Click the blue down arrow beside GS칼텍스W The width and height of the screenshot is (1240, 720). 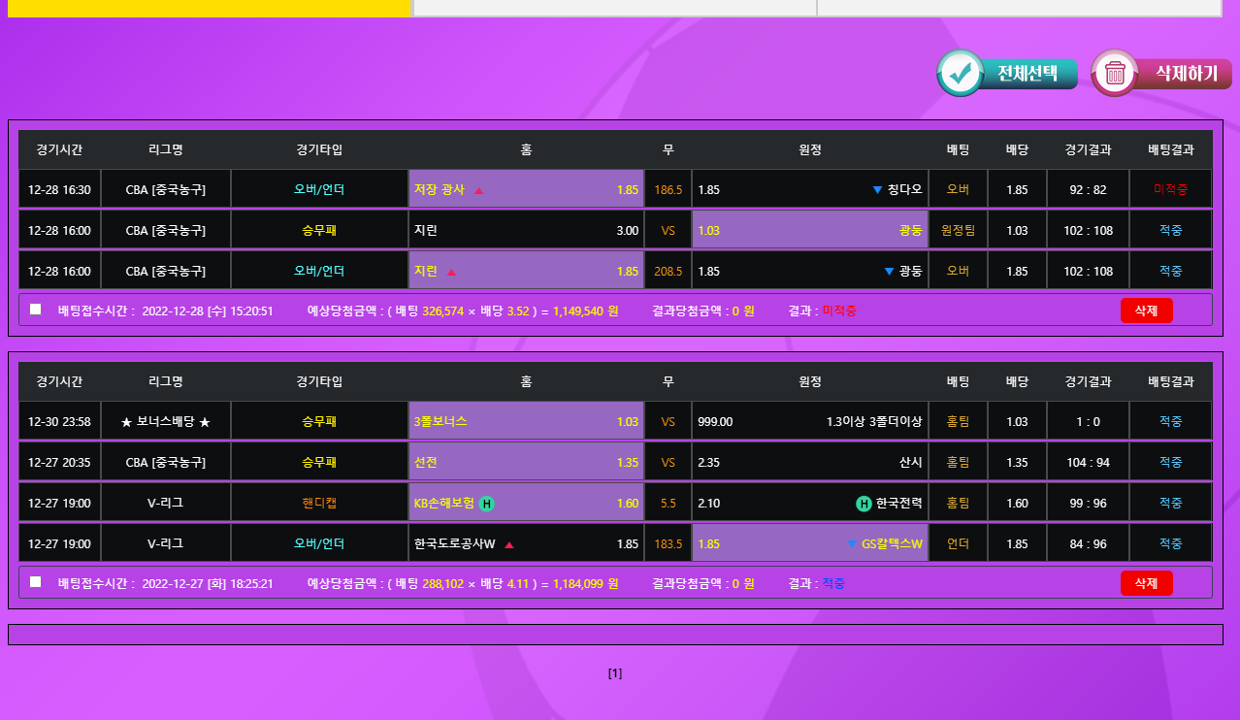coord(852,544)
